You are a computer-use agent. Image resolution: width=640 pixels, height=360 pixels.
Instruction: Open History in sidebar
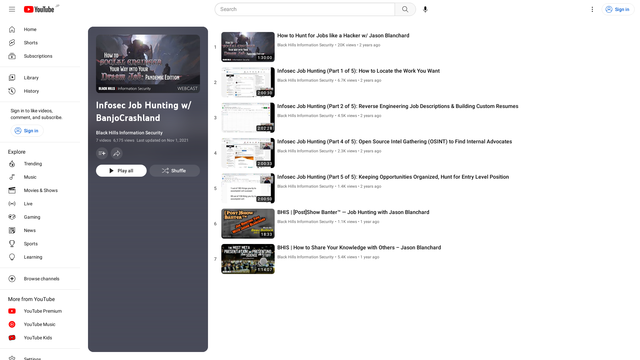pos(40,91)
